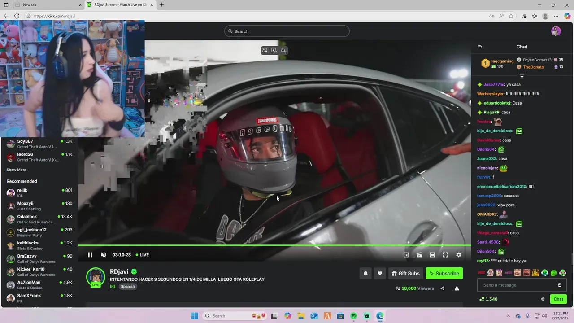Open Odablock recommended channel
The image size is (574, 323).
(39, 219)
